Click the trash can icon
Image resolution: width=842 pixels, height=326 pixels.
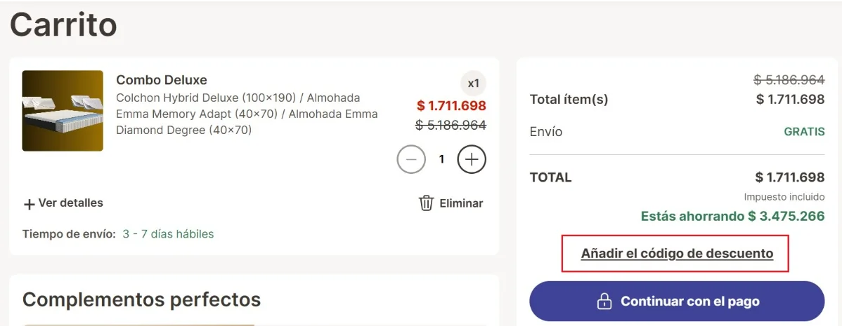426,203
